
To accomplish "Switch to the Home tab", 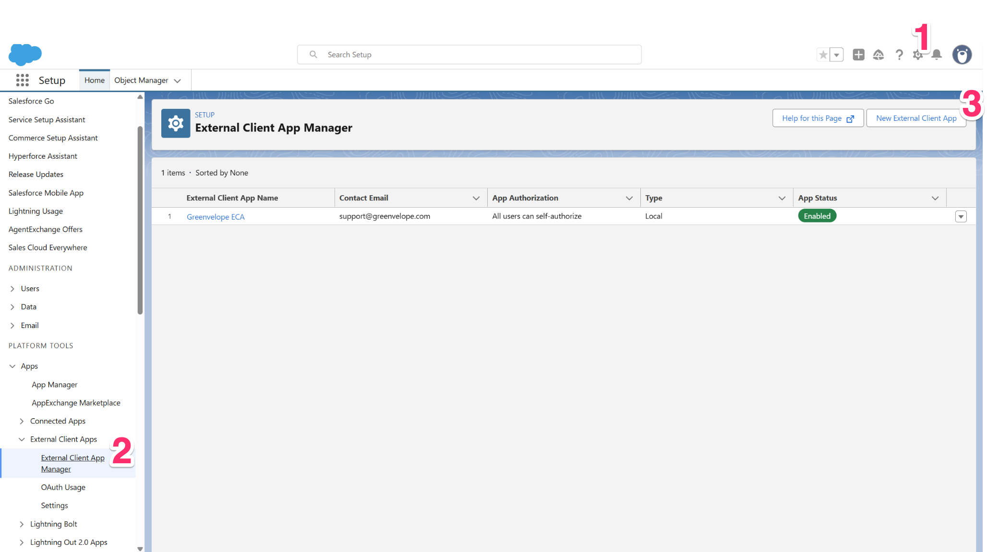I will pos(95,80).
